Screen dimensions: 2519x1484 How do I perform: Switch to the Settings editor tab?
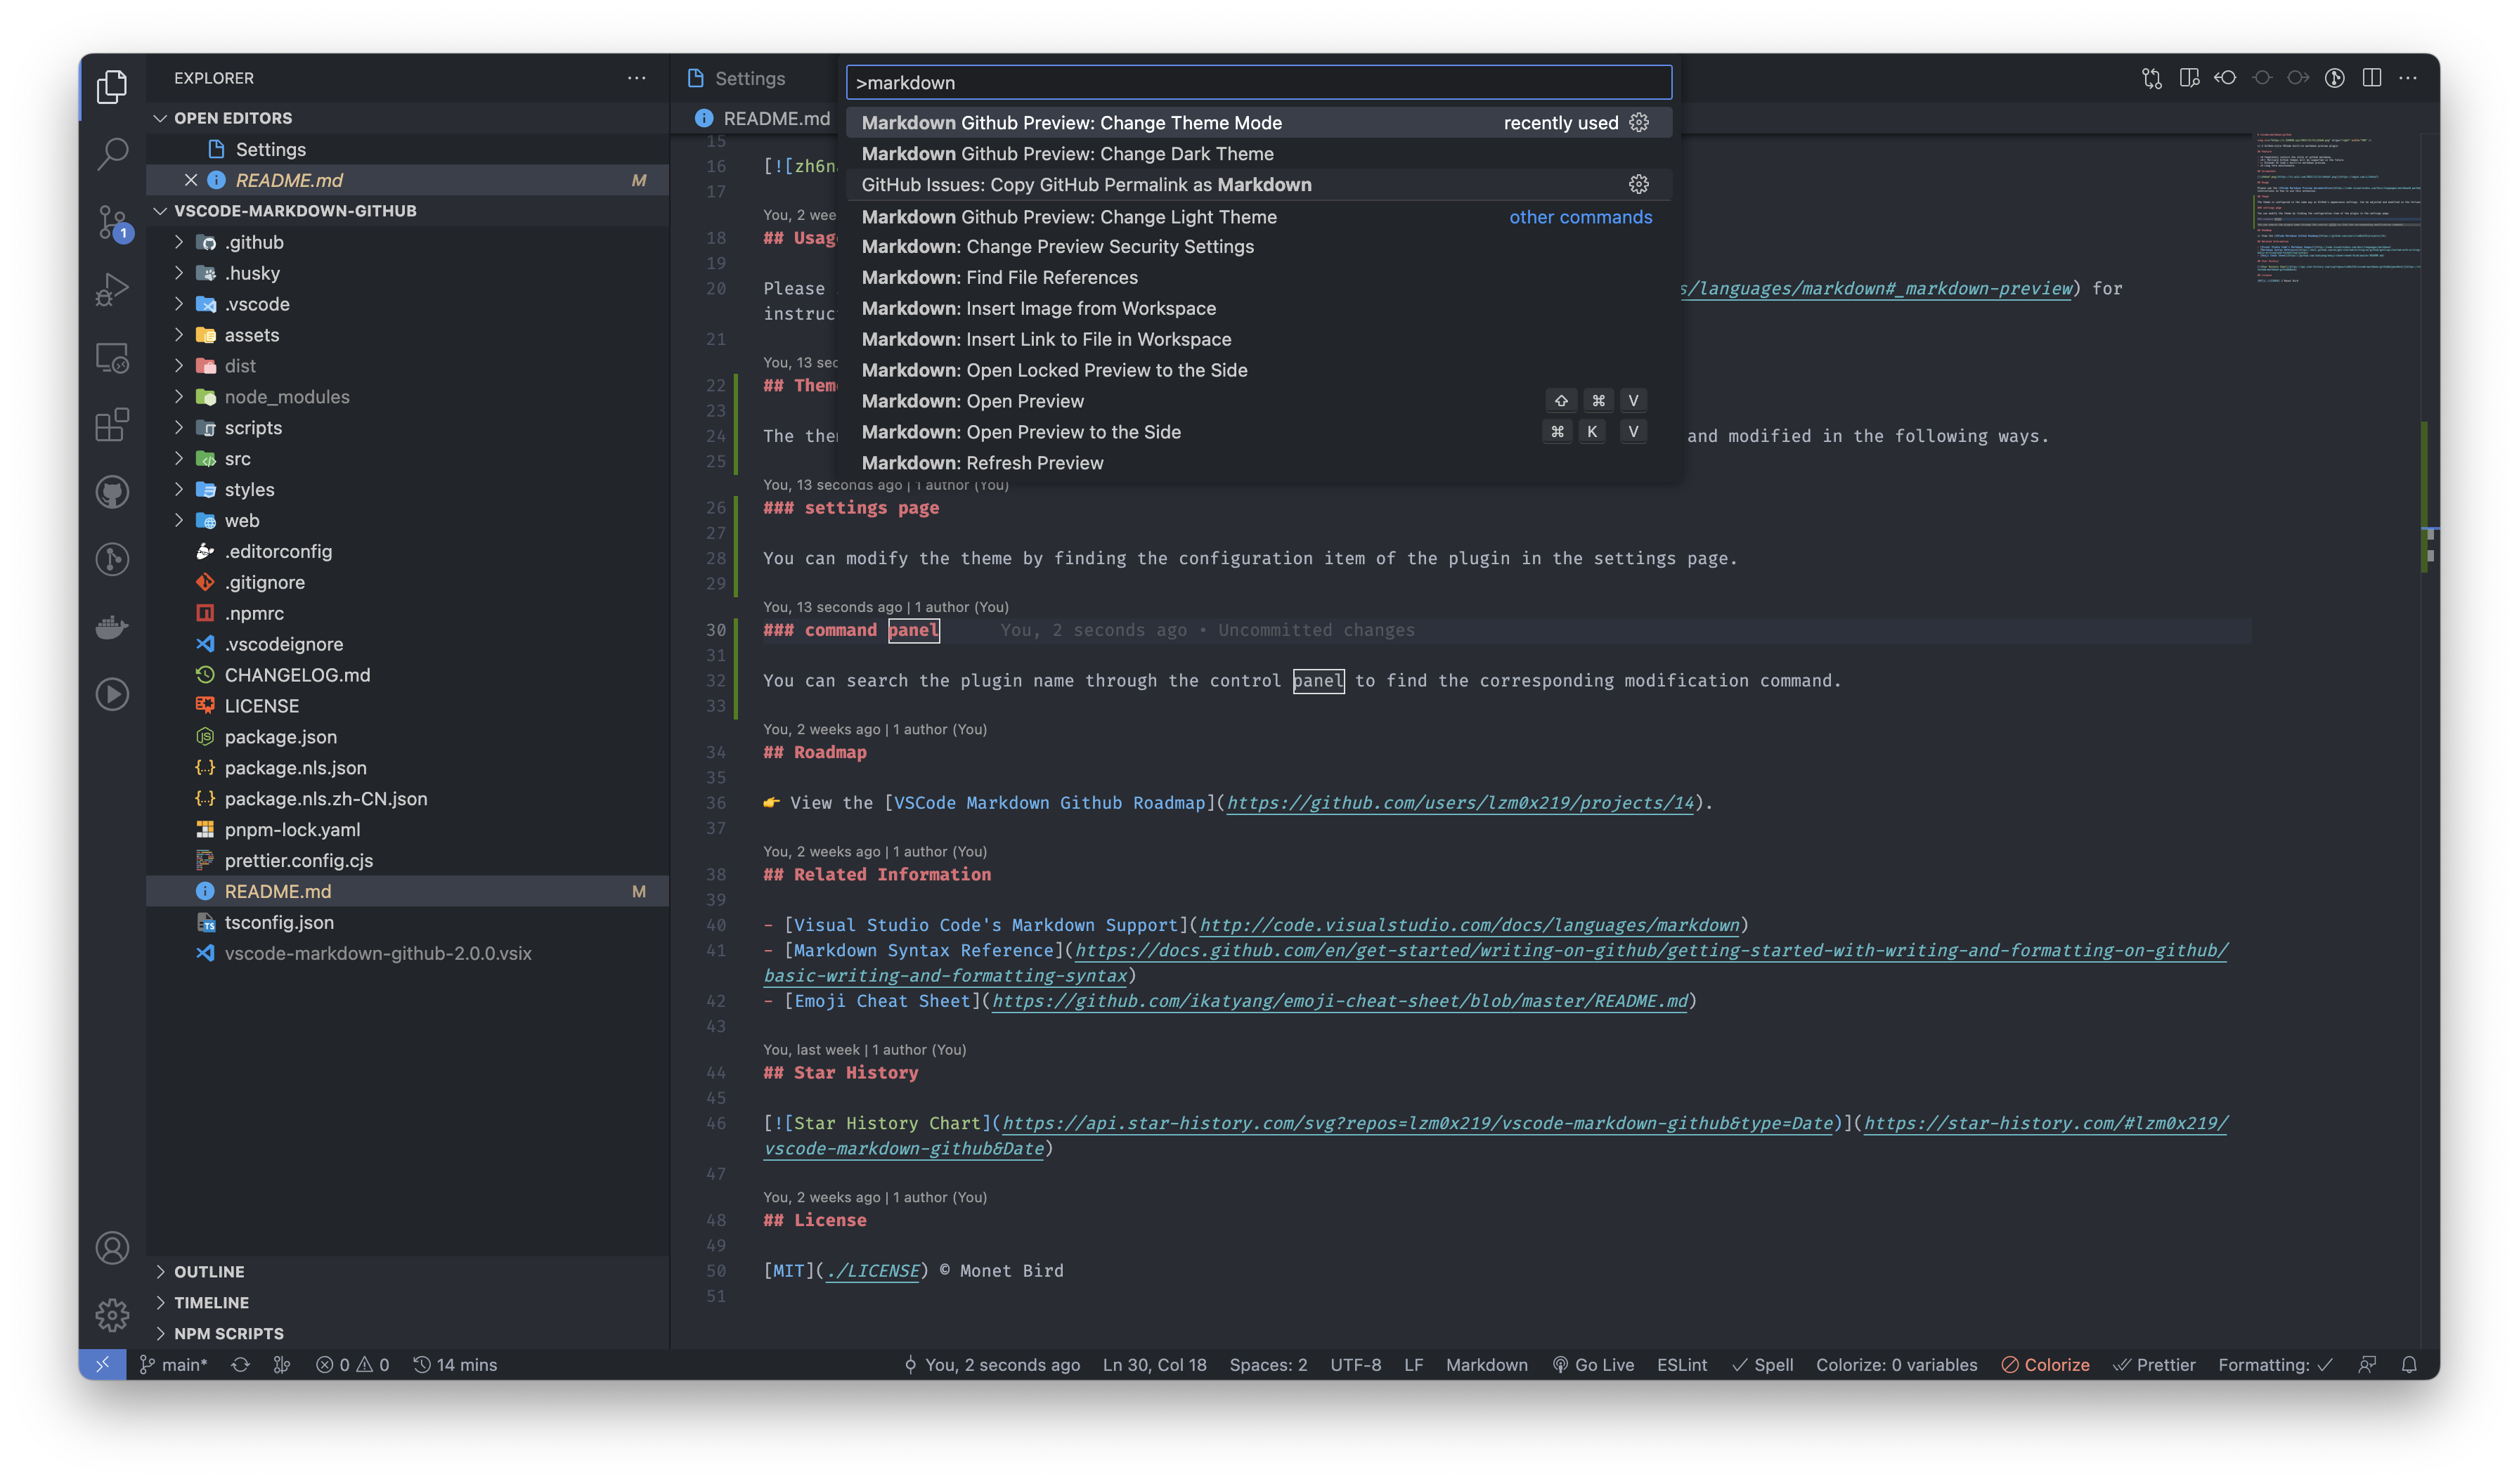[x=751, y=77]
